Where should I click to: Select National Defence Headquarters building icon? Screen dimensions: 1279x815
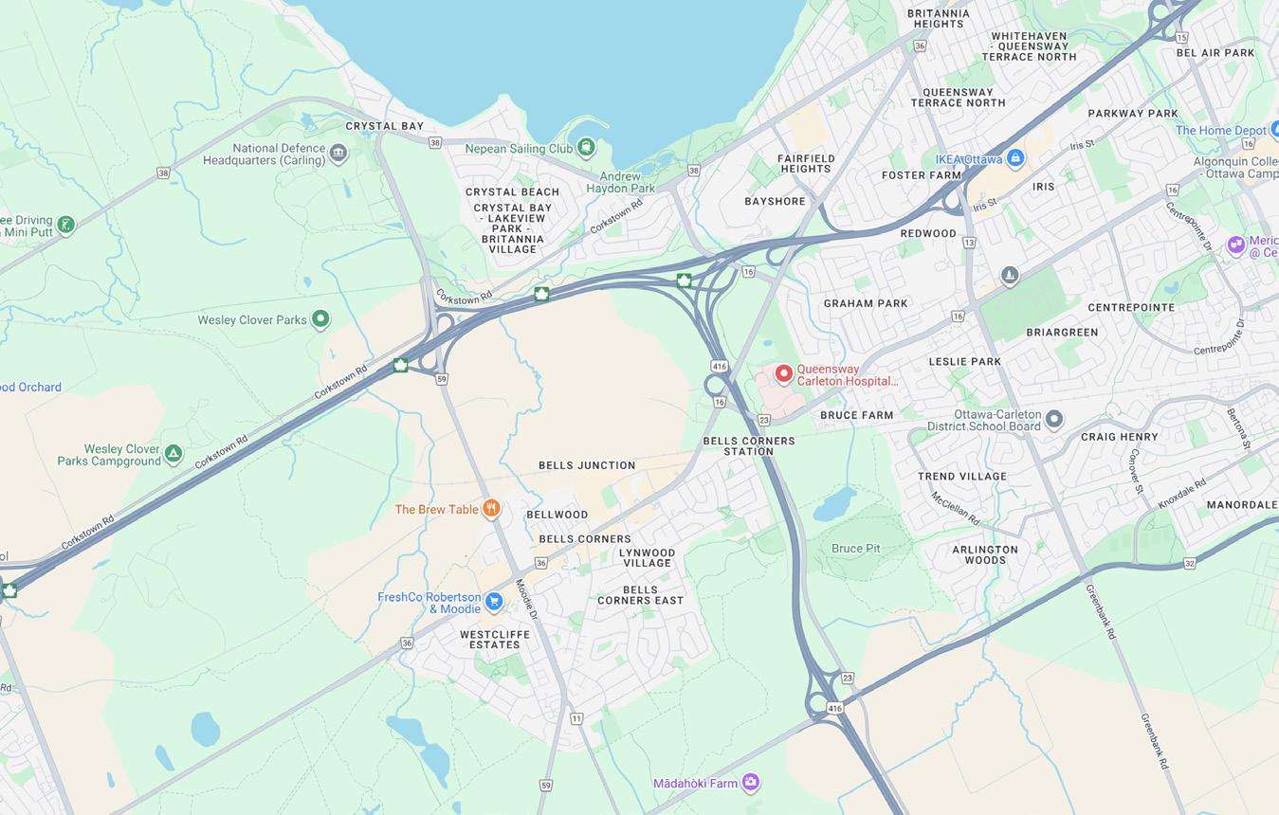(338, 152)
